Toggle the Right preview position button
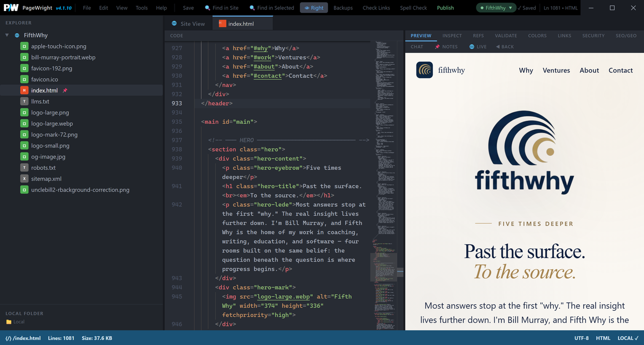 [x=314, y=8]
